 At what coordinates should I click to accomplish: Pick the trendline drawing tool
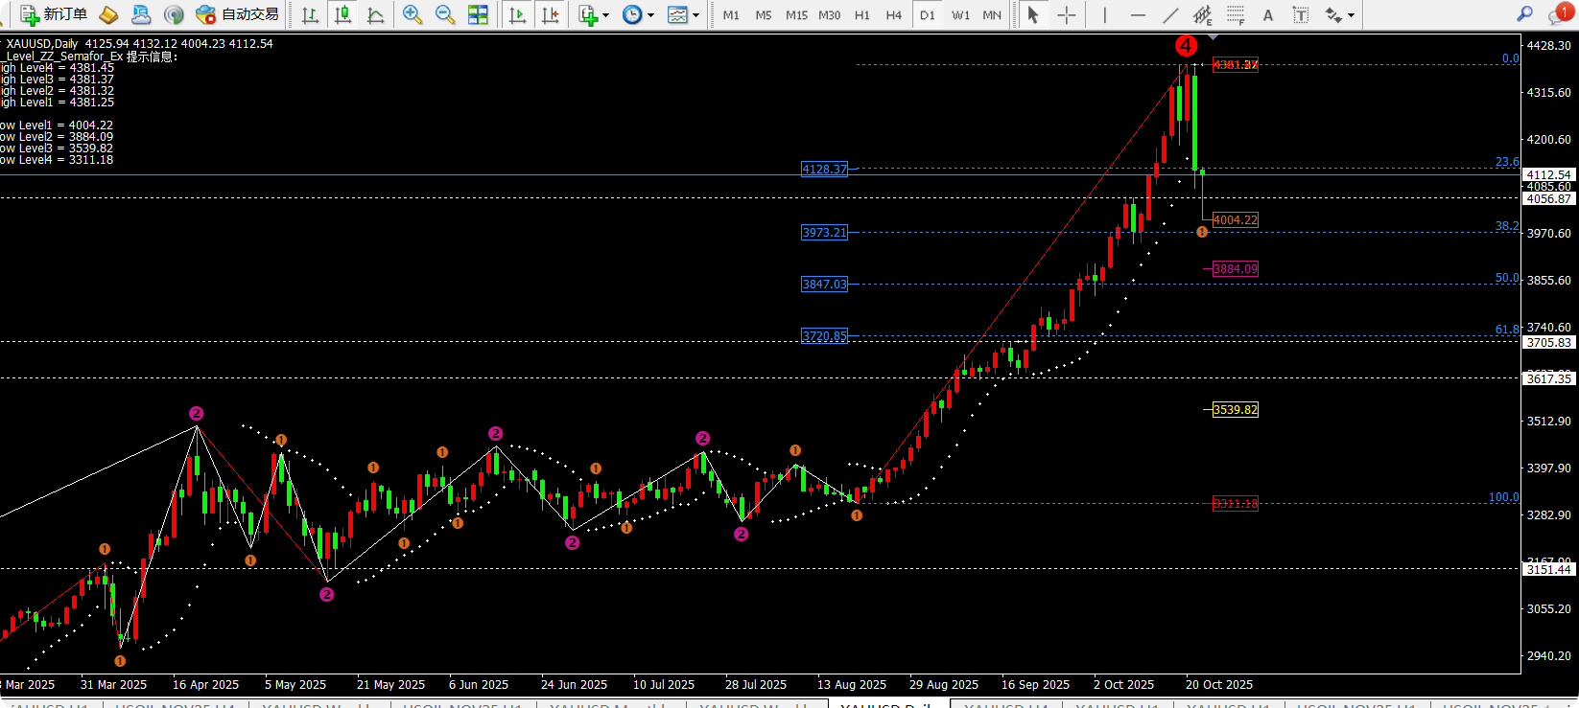pyautogui.click(x=1170, y=15)
